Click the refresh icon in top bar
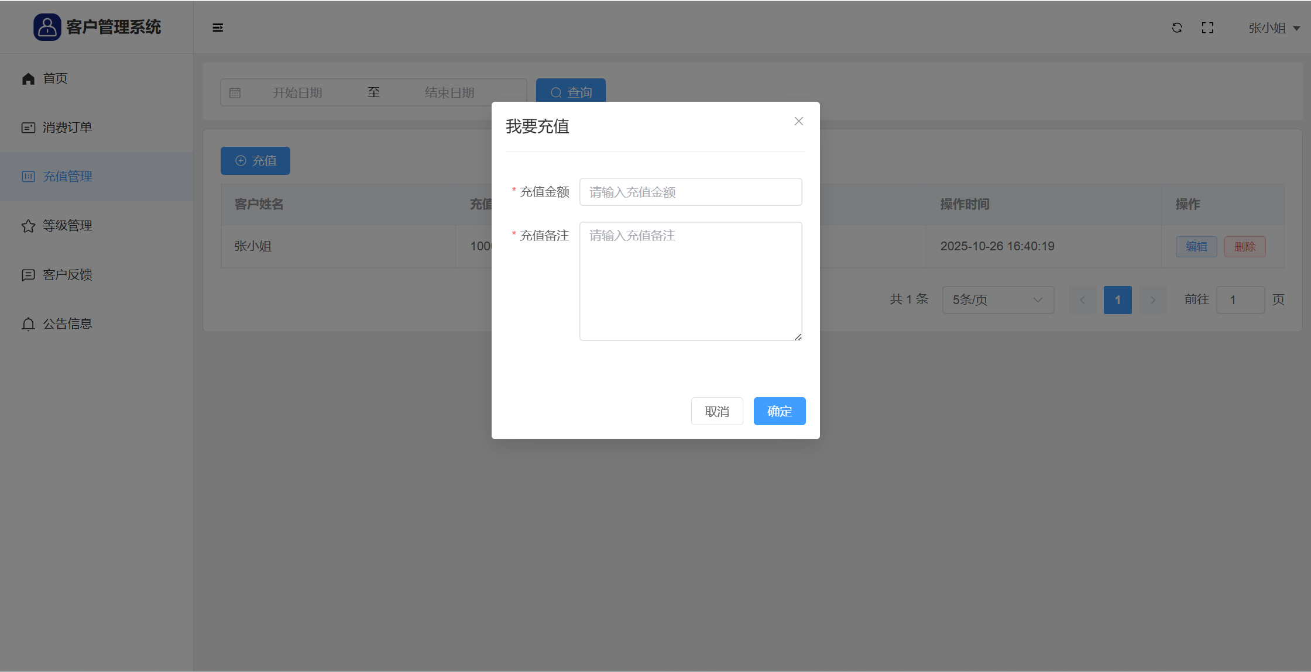The image size is (1311, 672). click(x=1177, y=27)
